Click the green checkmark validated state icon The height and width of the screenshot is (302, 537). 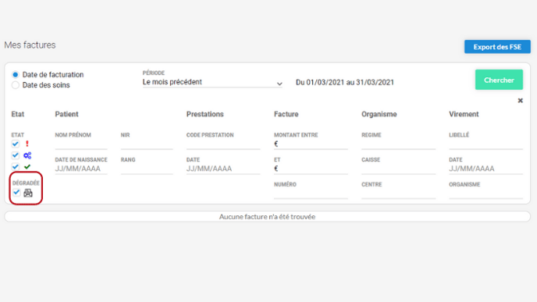[x=27, y=167]
